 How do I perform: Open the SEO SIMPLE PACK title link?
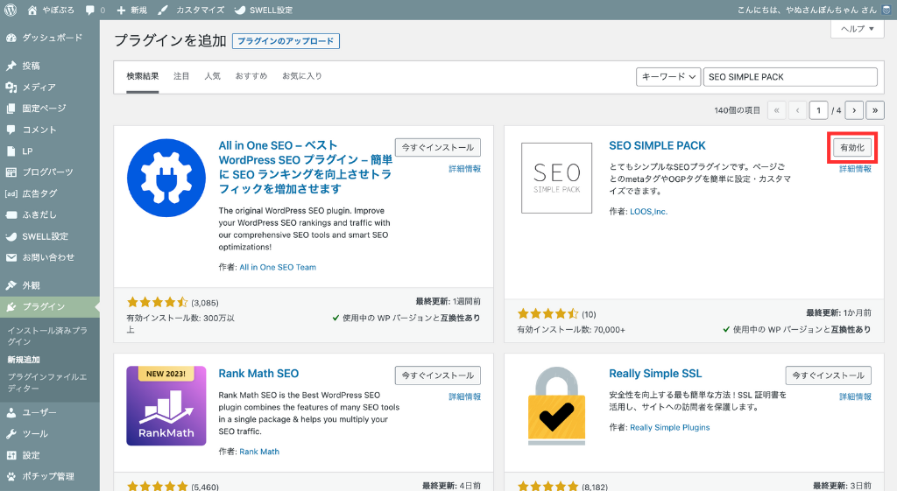click(x=657, y=146)
